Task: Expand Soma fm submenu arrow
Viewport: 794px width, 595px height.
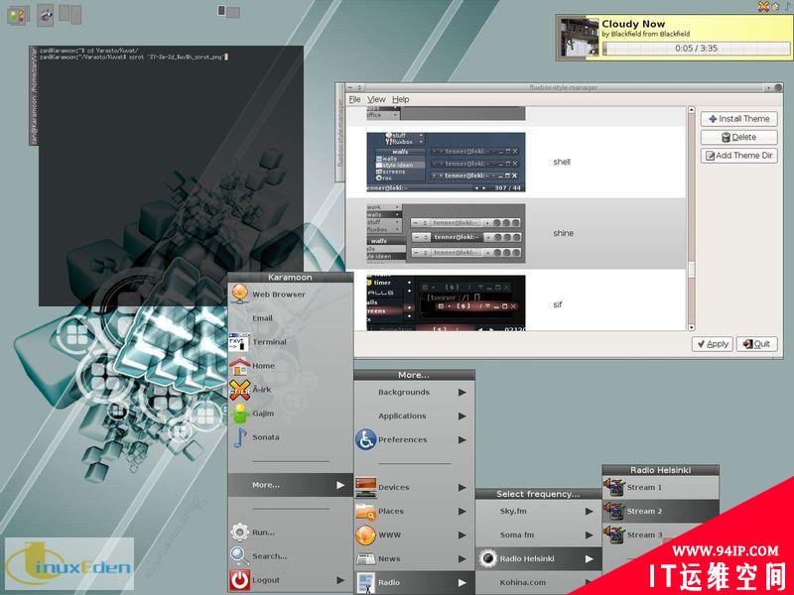Action: pos(589,535)
